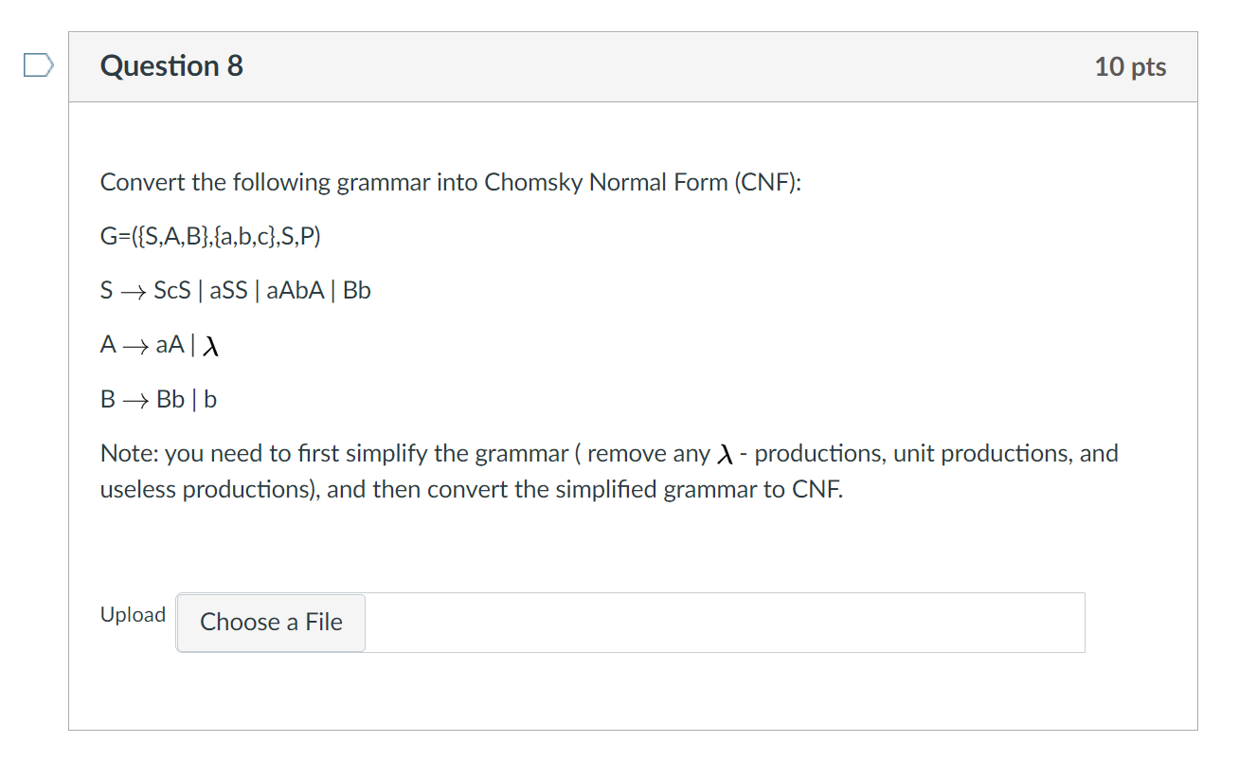This screenshot has height=761, width=1239.
Task: Click the word Note starting the paragraph
Action: 127,454
